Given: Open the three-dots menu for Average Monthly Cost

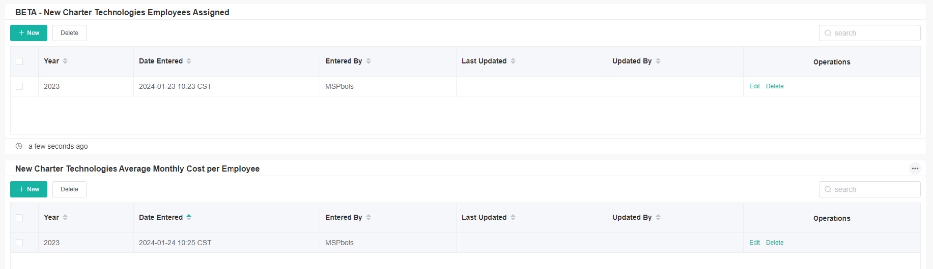Looking at the screenshot, I should [915, 169].
